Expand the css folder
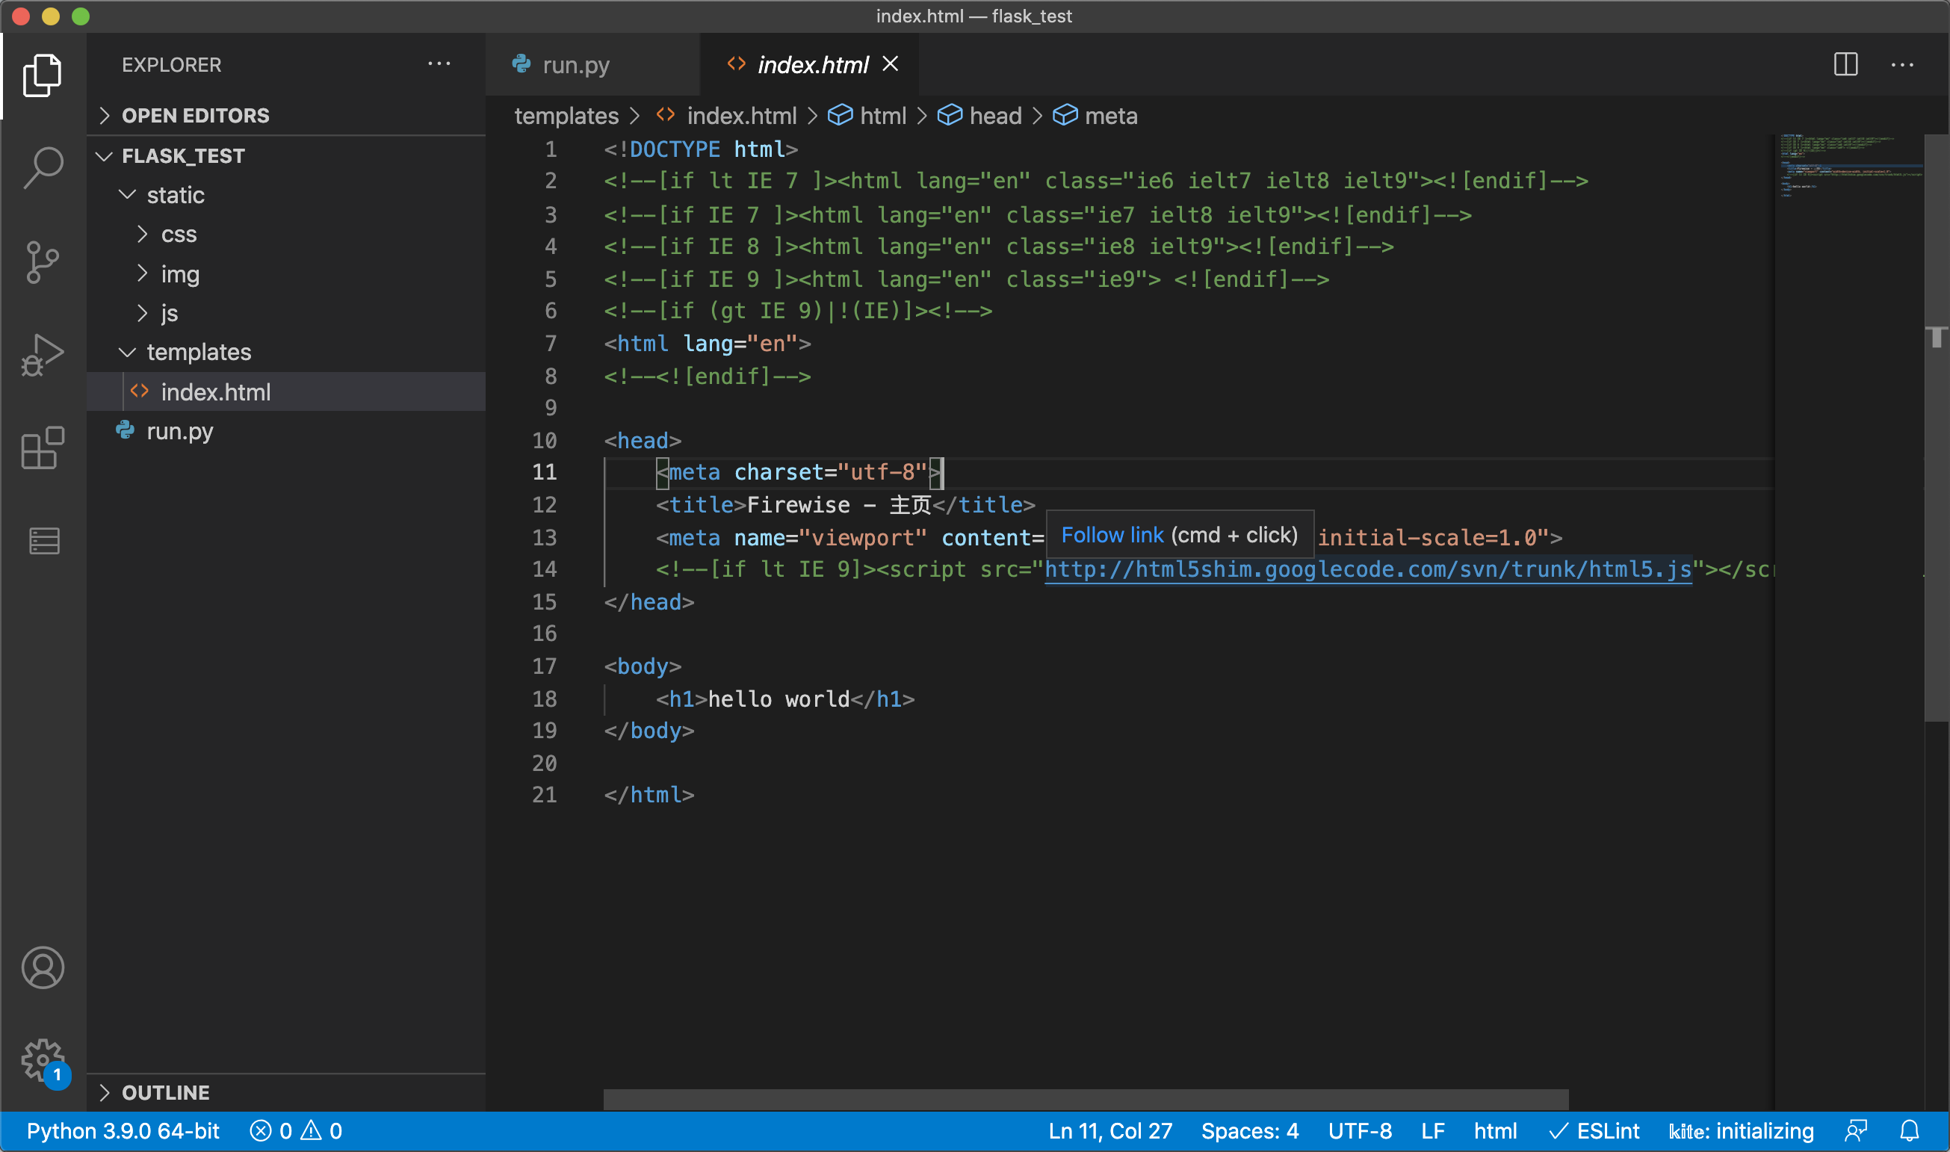Image resolution: width=1950 pixels, height=1152 pixels. 179,235
